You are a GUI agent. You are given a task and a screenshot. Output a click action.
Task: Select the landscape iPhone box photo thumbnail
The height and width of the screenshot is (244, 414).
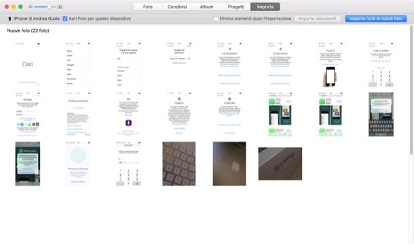coord(280,164)
